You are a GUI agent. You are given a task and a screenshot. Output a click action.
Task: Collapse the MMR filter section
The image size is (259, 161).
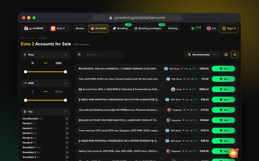click(x=66, y=83)
